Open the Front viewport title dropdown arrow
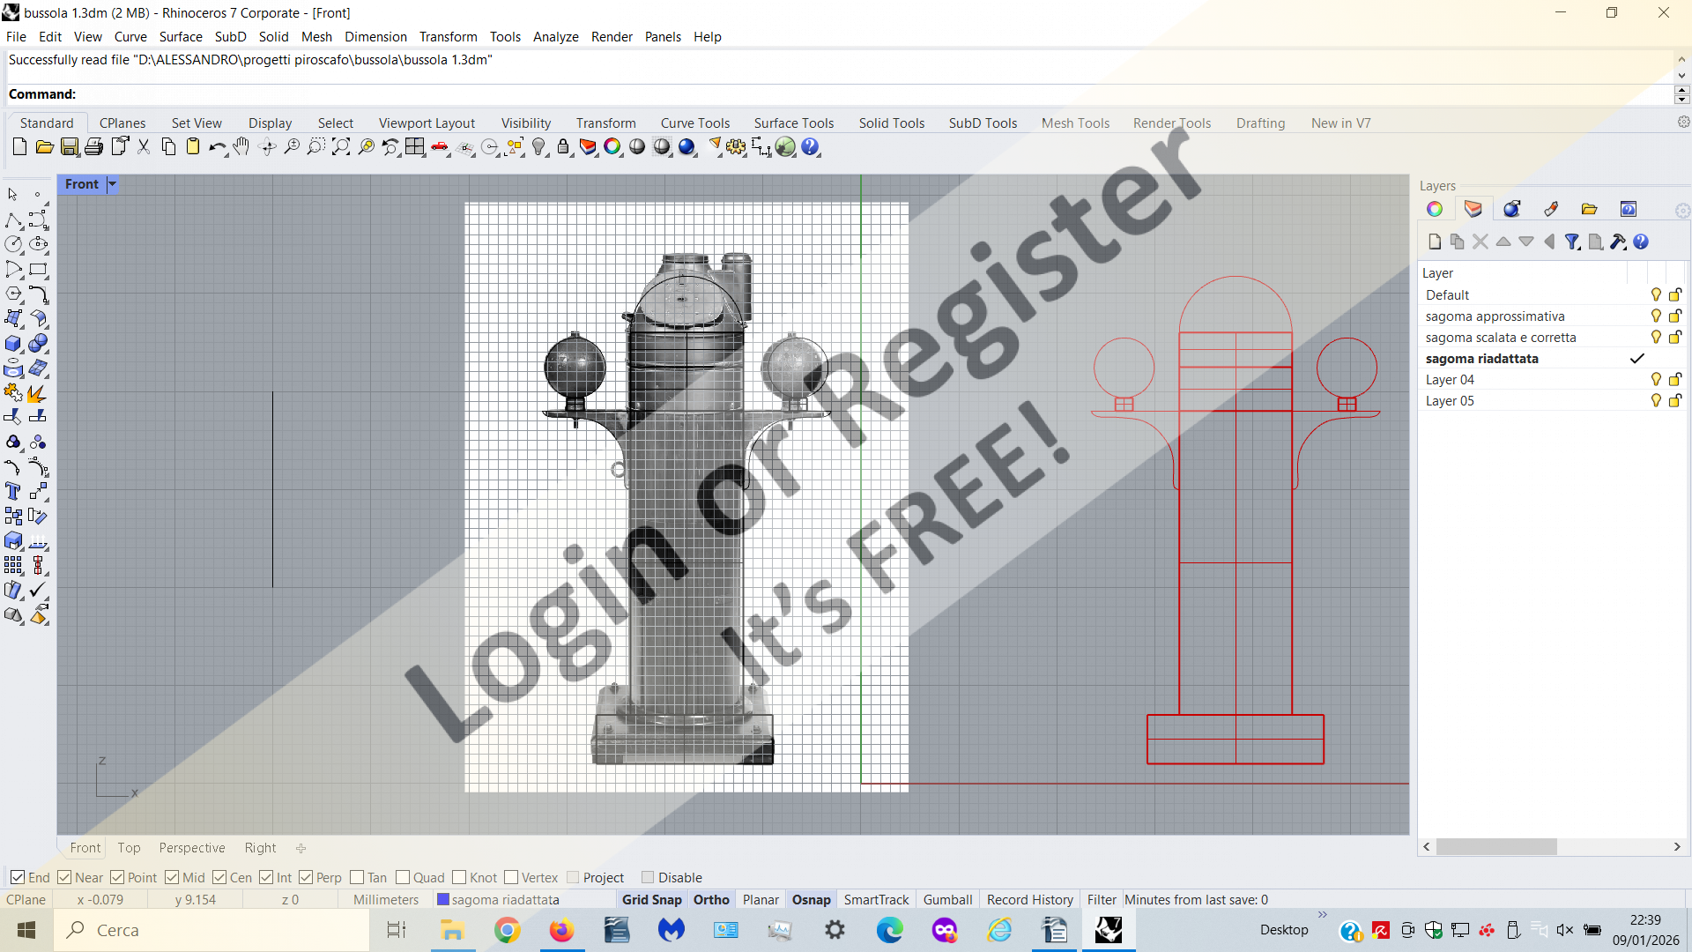Image resolution: width=1692 pixels, height=952 pixels. (112, 184)
